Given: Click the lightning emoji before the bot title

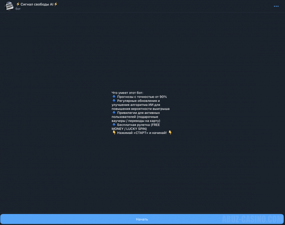Looking at the screenshot, I should 18,4.
